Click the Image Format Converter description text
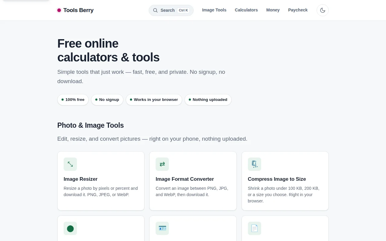The width and height of the screenshot is (386, 241). point(192,191)
